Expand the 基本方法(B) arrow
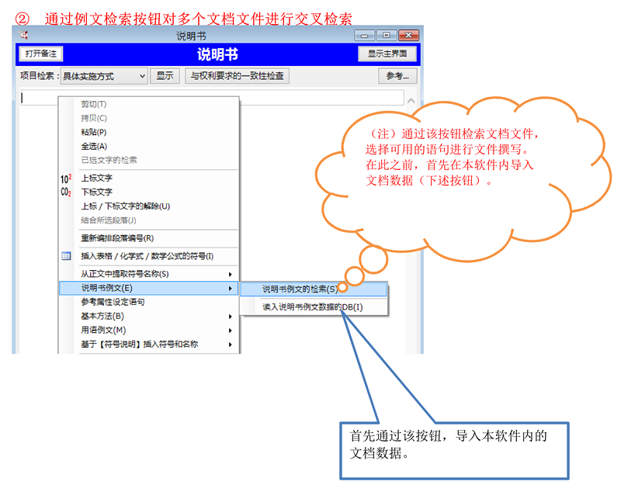621x485 pixels. click(x=230, y=317)
